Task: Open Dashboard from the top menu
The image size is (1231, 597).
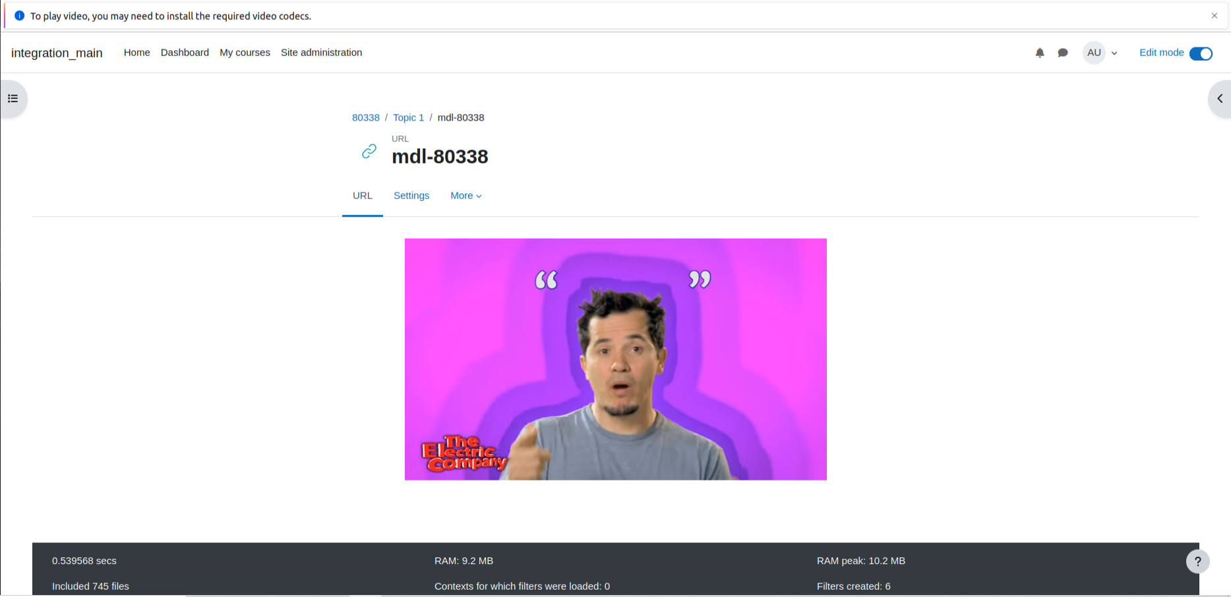Action: pos(185,53)
